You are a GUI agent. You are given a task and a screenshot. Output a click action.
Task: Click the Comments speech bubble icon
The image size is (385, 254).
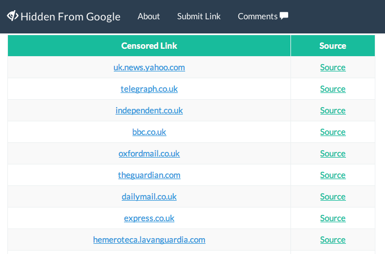pos(284,16)
